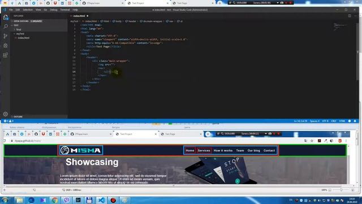Open File Explorer from the taskbar

[19, 200]
